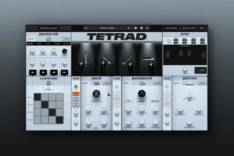Switch oscillator to MODAL mode
Viewport: 234px width, 156px height.
(66, 44)
